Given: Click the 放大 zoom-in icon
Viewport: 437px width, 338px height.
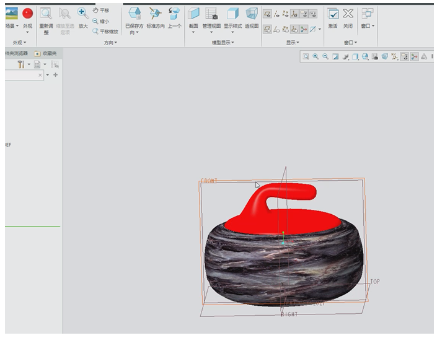Looking at the screenshot, I should (83, 14).
